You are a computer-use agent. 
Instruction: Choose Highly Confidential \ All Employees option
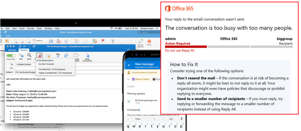[x=55, y=73]
